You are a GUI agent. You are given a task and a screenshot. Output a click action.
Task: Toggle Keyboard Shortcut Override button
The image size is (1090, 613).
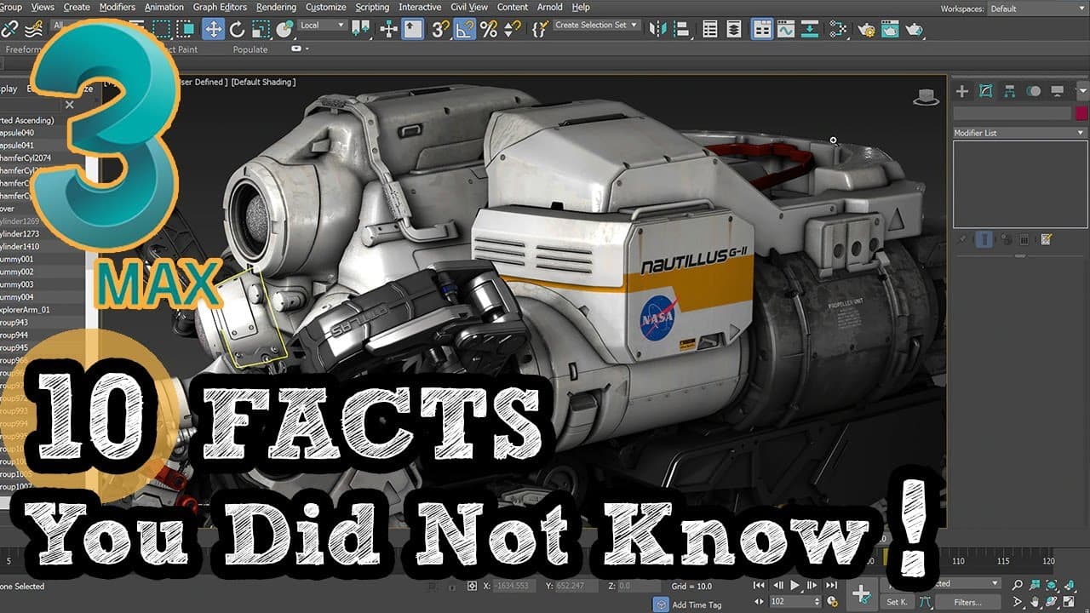[x=413, y=29]
